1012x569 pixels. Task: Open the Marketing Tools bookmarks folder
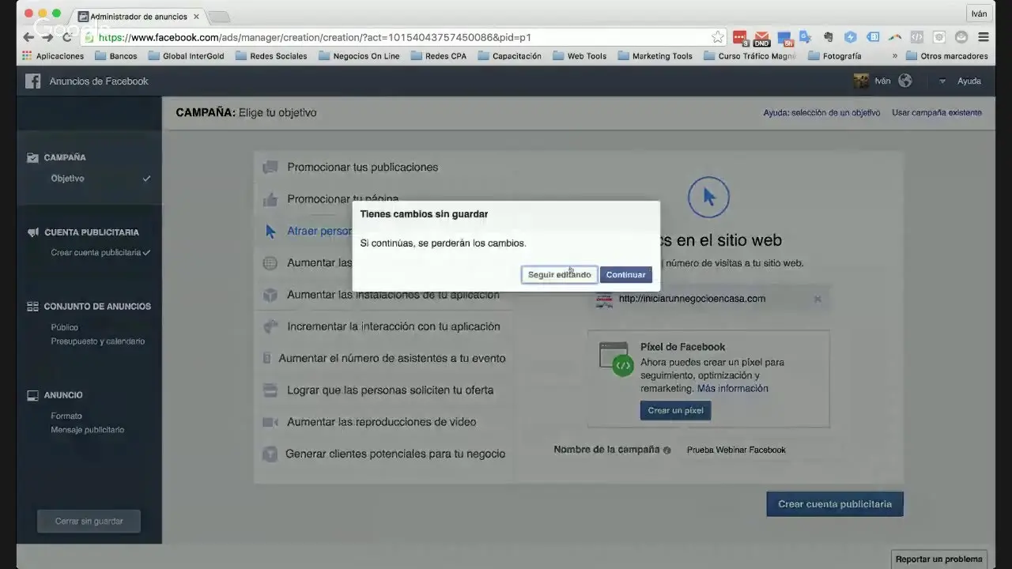[x=655, y=56]
